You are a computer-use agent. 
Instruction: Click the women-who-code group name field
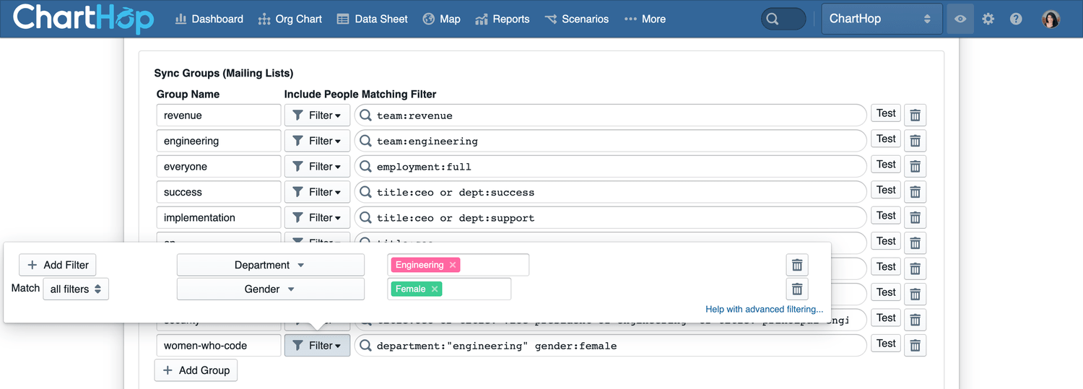[219, 346]
